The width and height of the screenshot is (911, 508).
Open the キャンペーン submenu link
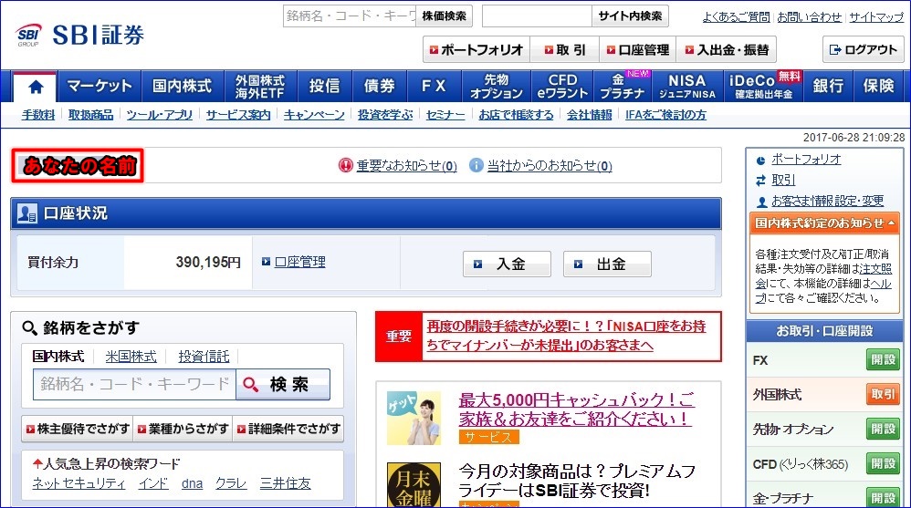tap(314, 115)
